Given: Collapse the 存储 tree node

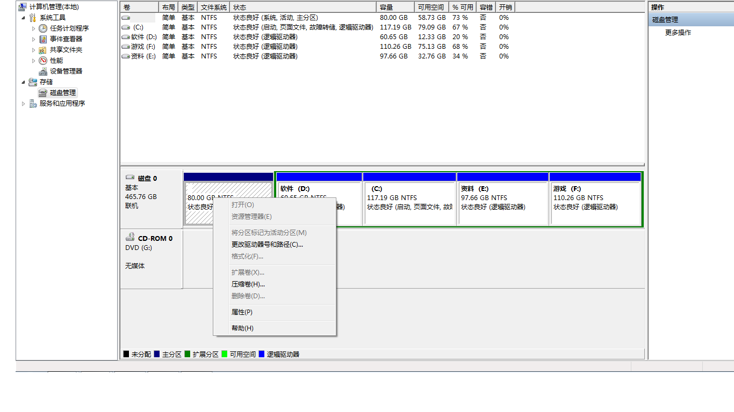Looking at the screenshot, I should [23, 82].
